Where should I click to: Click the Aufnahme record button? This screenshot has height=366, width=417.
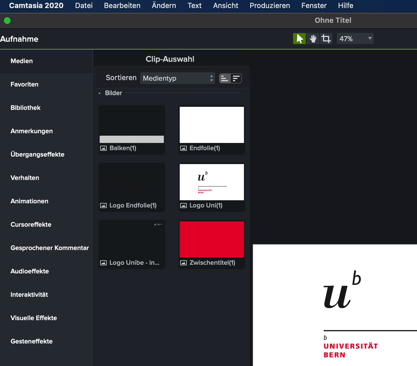tap(19, 39)
